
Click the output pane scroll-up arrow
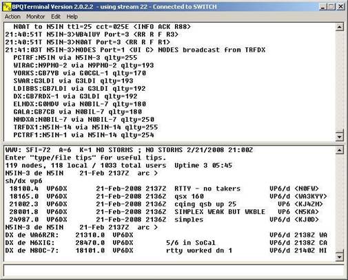(340, 151)
